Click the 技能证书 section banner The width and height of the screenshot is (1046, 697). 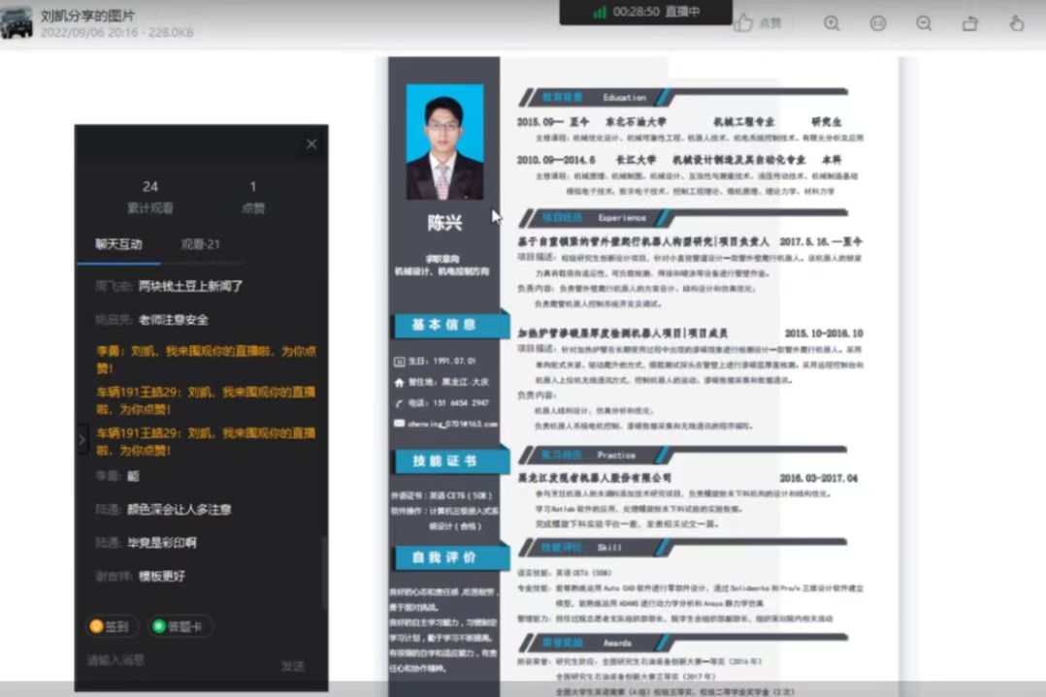click(448, 461)
